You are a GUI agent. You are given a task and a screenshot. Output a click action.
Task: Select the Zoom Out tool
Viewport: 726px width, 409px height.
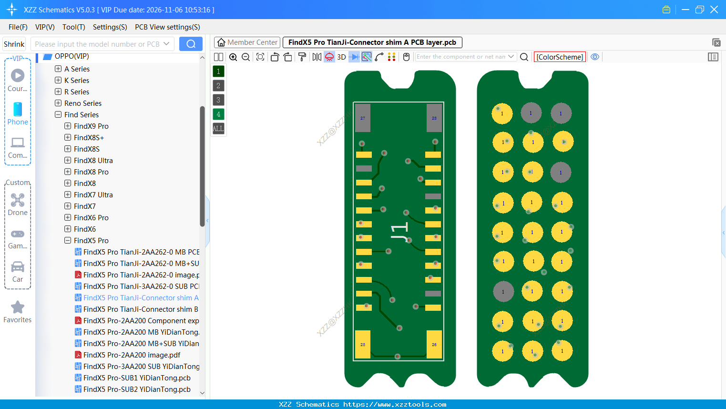(x=245, y=57)
